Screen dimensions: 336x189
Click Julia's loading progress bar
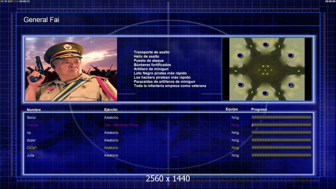click(x=281, y=155)
